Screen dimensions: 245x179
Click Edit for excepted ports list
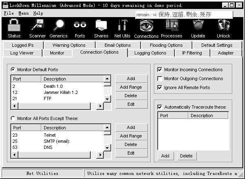(131, 153)
